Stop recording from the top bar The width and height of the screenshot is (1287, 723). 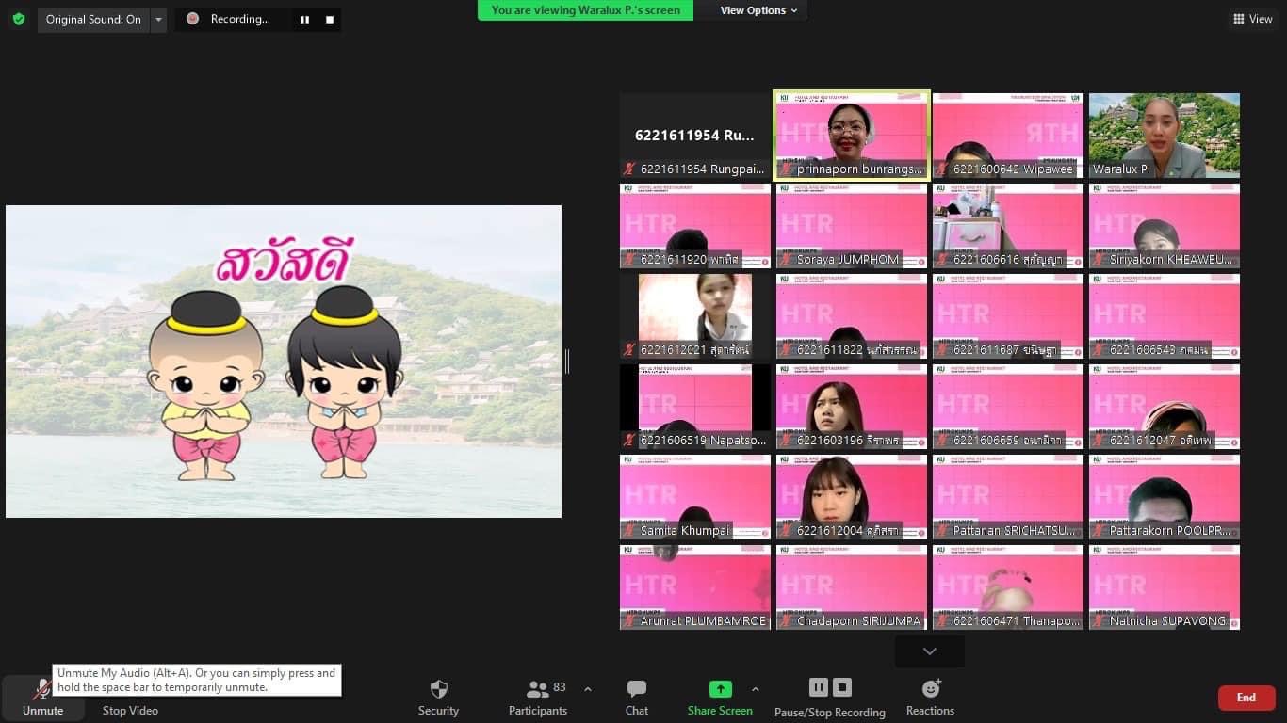pos(330,19)
